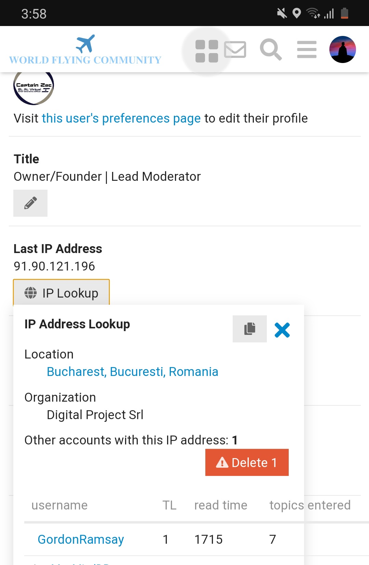Open messages envelope icon
The height and width of the screenshot is (565, 369).
(235, 49)
